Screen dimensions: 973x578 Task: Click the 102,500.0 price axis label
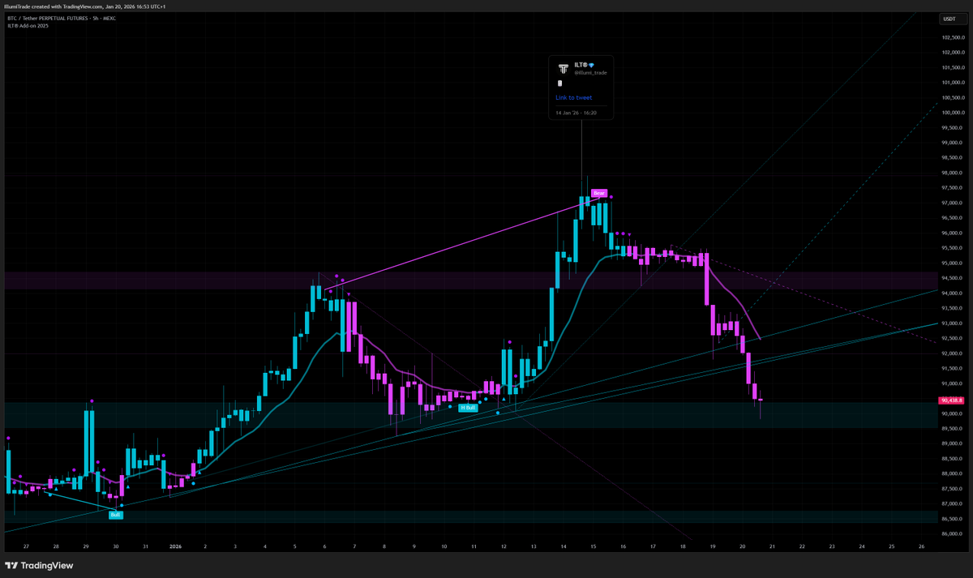[x=954, y=37]
